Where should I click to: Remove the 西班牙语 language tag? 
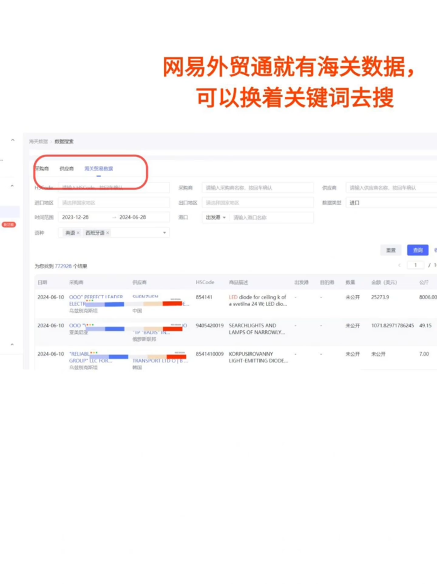(107, 233)
